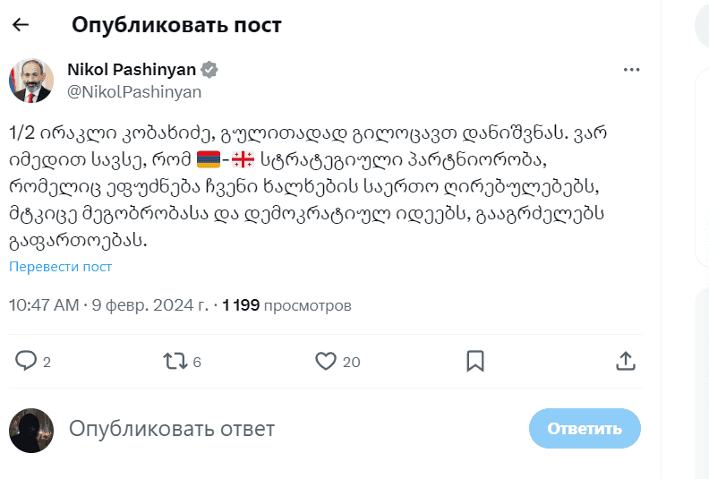Click the 10:47 AM timestamp

pos(44,305)
